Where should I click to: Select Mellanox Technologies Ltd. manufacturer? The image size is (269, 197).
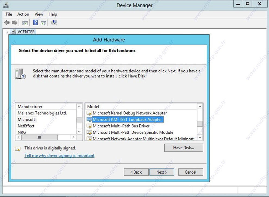pyautogui.click(x=42, y=113)
